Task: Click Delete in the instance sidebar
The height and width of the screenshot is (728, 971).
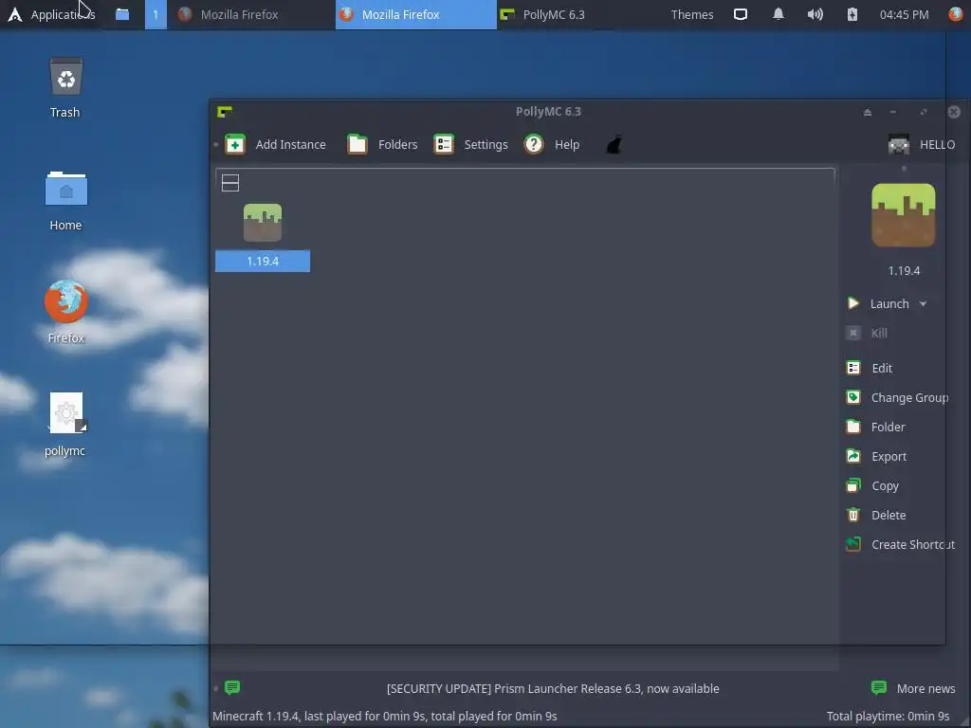Action: click(x=876, y=515)
